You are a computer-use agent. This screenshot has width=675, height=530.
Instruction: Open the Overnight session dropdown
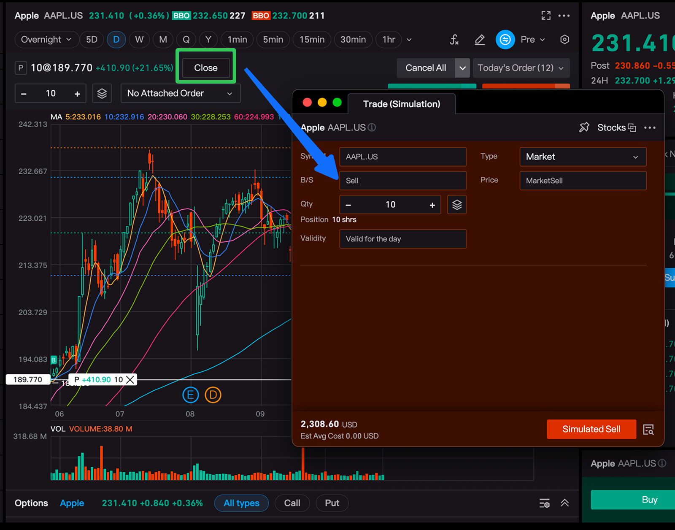pos(46,40)
